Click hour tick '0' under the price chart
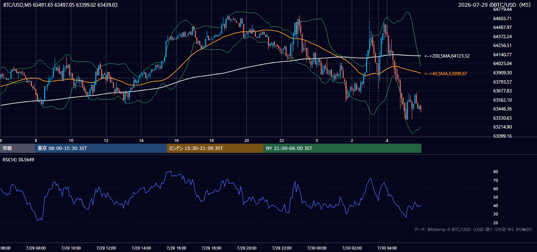 [x=317, y=140]
